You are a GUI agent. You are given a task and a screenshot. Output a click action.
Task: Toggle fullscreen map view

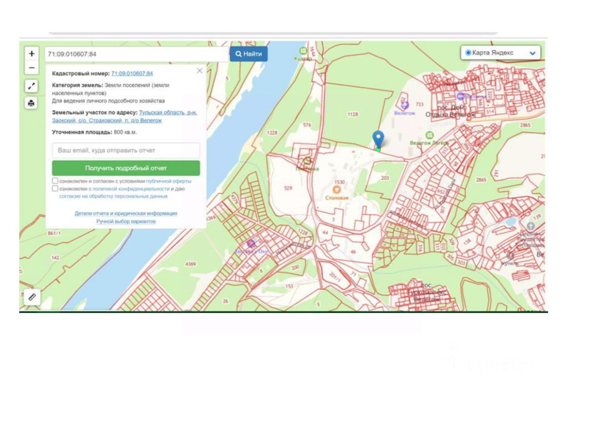pos(31,86)
